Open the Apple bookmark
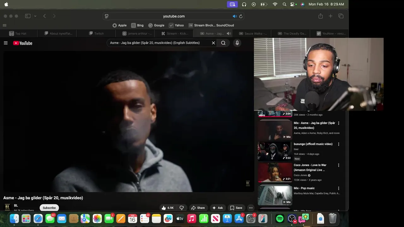 (120, 25)
